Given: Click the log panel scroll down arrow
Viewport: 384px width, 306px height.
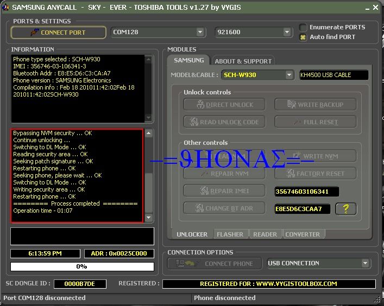Looking at the screenshot, I should point(149,217).
